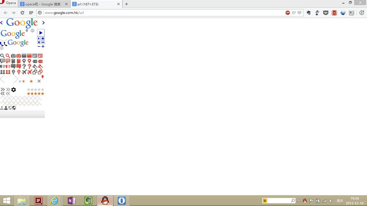Image resolution: width=367 pixels, height=206 pixels.
Task: Open Evernote from the taskbar
Action: pos(88,201)
